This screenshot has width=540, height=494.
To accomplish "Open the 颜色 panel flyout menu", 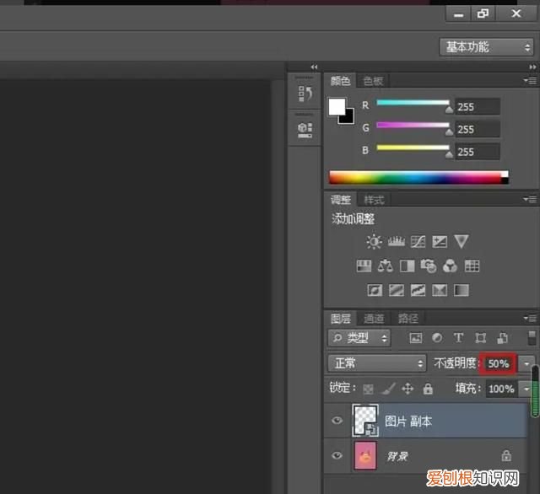I will 530,80.
